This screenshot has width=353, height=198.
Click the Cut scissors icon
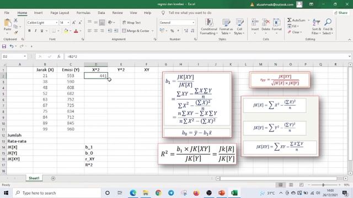[15, 20]
